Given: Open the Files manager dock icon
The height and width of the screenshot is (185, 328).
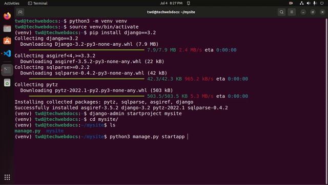Looking at the screenshot, I should click(x=7, y=28).
